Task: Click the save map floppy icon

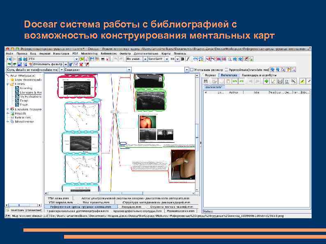Action: 92,59
